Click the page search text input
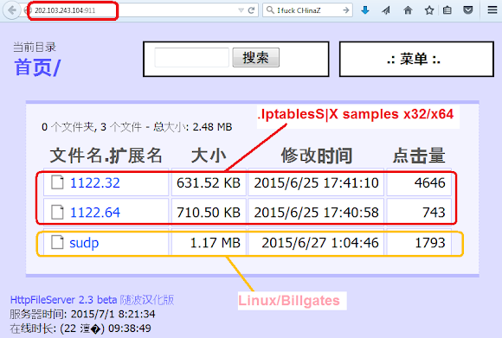The width and height of the screenshot is (502, 338). (x=191, y=58)
